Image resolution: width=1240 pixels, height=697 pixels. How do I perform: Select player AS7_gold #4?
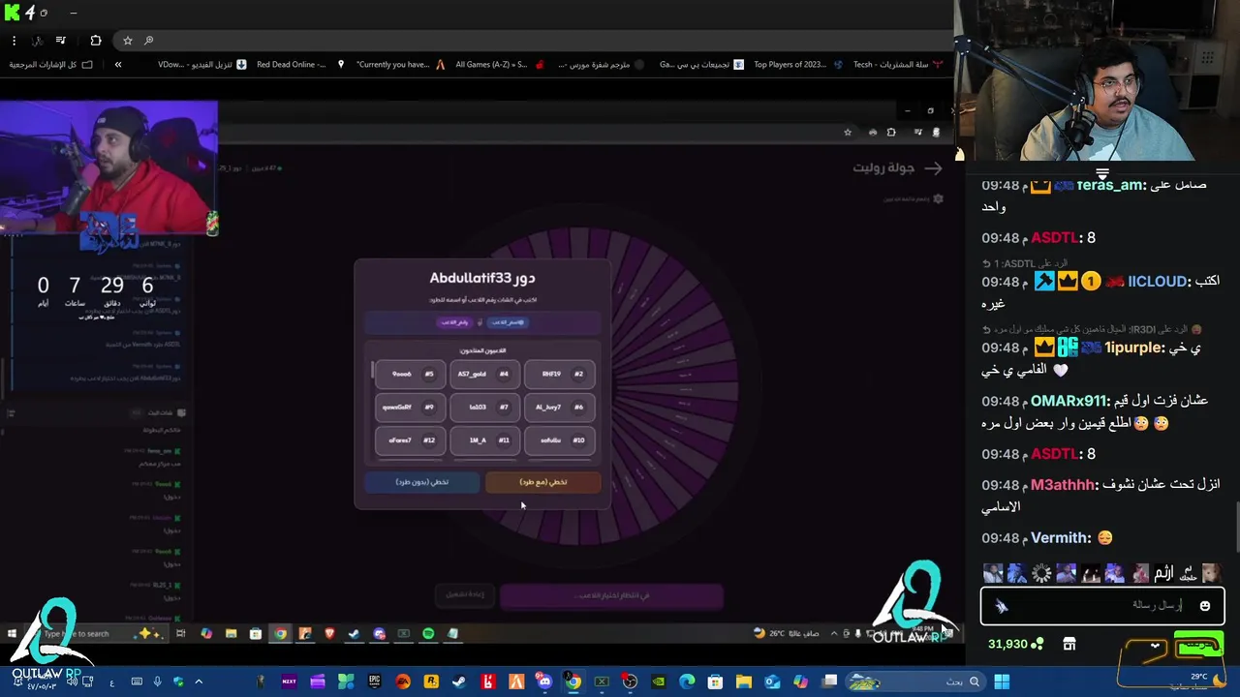click(x=485, y=374)
